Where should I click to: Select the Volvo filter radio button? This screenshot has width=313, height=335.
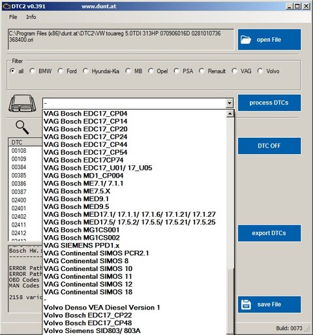coord(260,71)
